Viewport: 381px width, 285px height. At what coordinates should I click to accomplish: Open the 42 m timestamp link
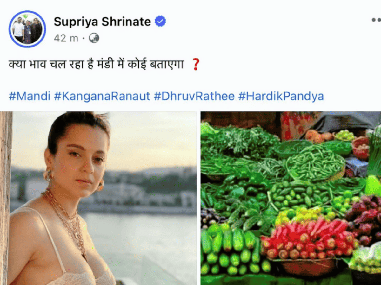tap(66, 38)
